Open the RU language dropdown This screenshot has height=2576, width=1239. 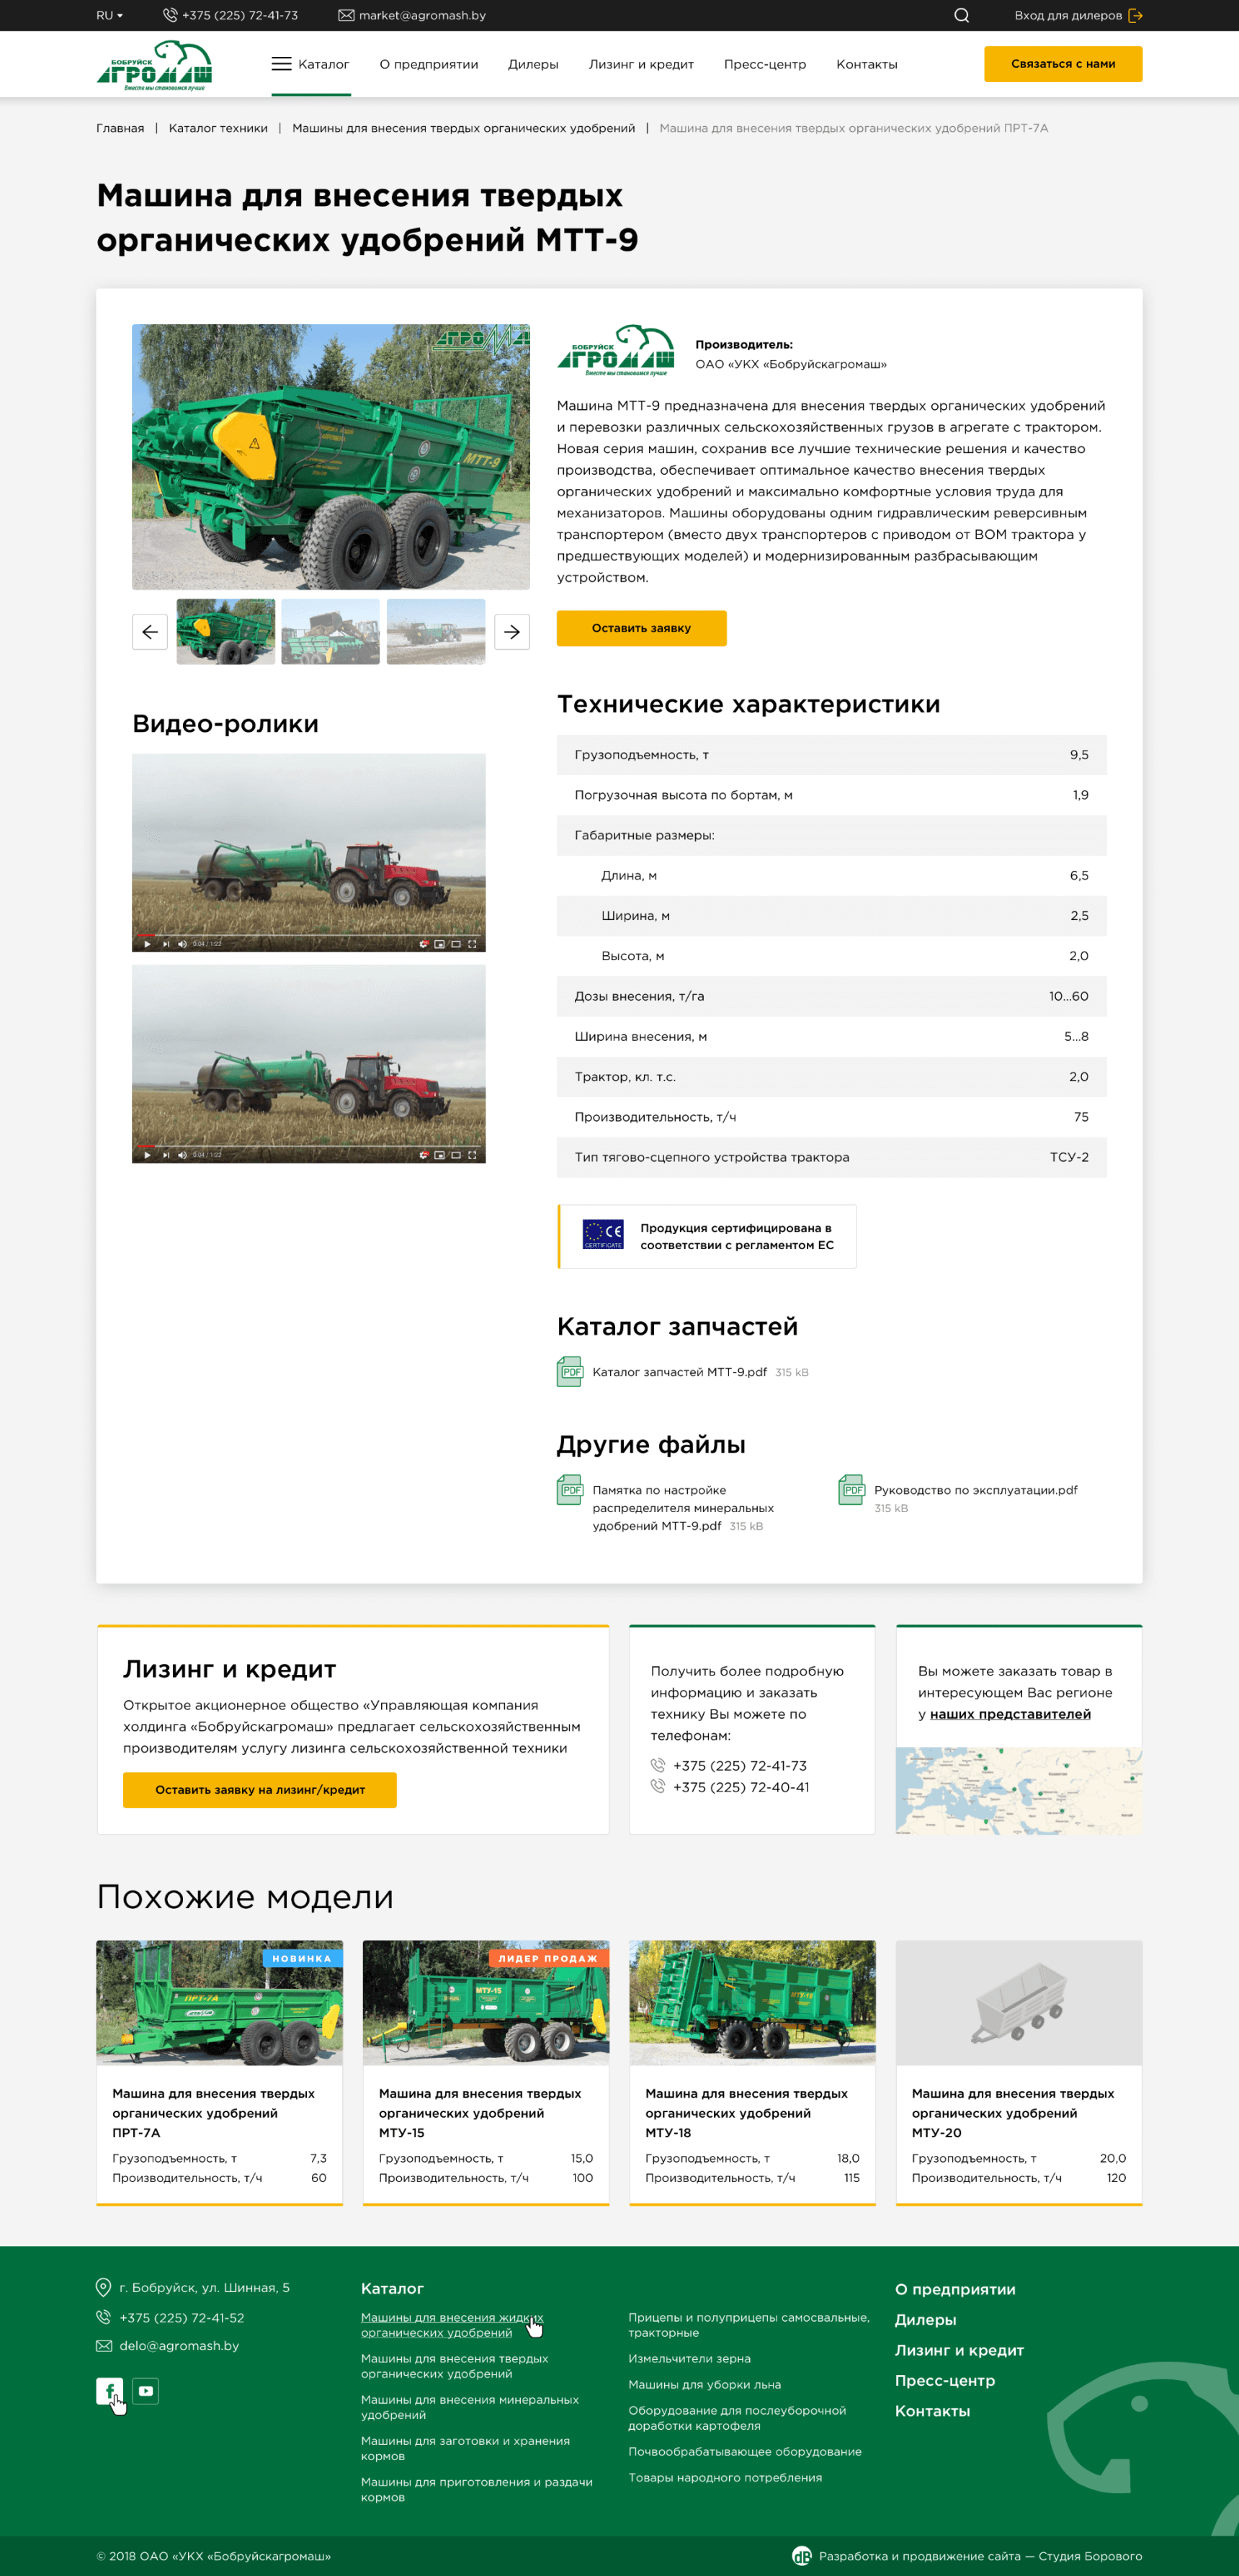109,15
